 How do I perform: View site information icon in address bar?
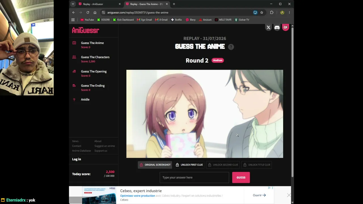click(x=104, y=12)
